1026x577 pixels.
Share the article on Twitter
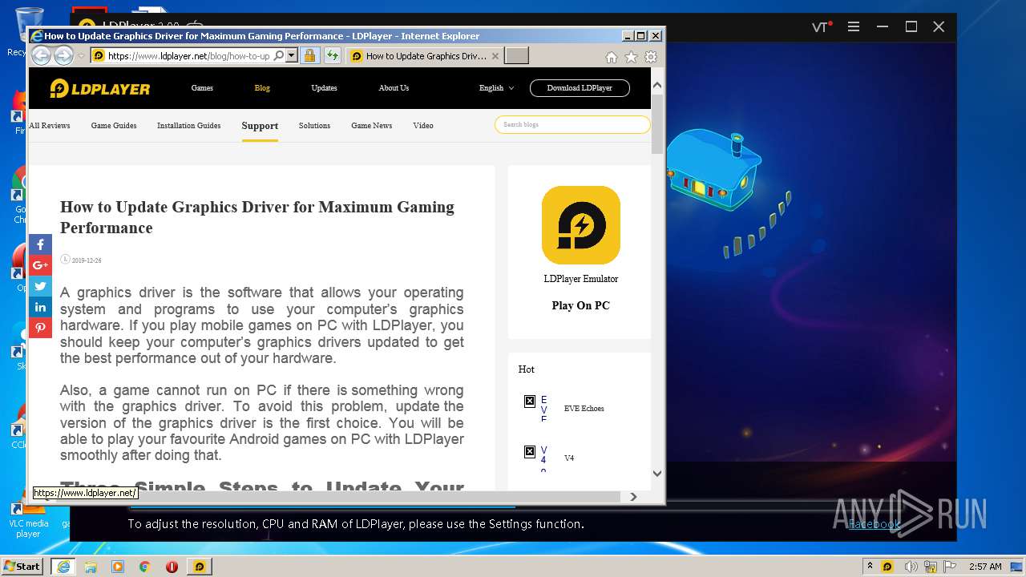click(x=40, y=286)
